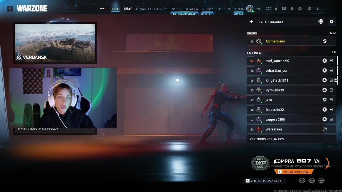Click the Invitar Jugador button
Viewport: 342px width, 192px height.
tap(281, 22)
